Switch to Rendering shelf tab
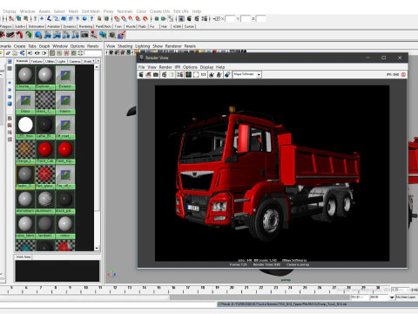 point(86,26)
